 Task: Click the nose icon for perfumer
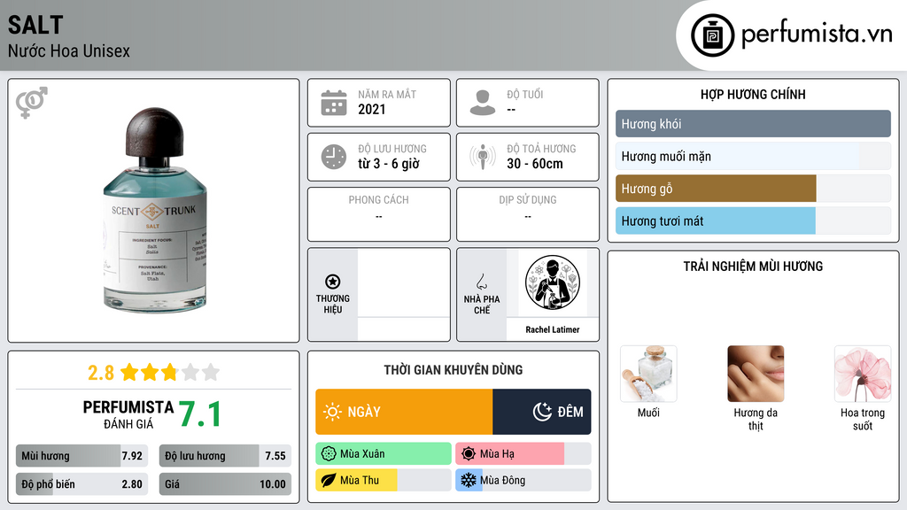[x=481, y=282]
